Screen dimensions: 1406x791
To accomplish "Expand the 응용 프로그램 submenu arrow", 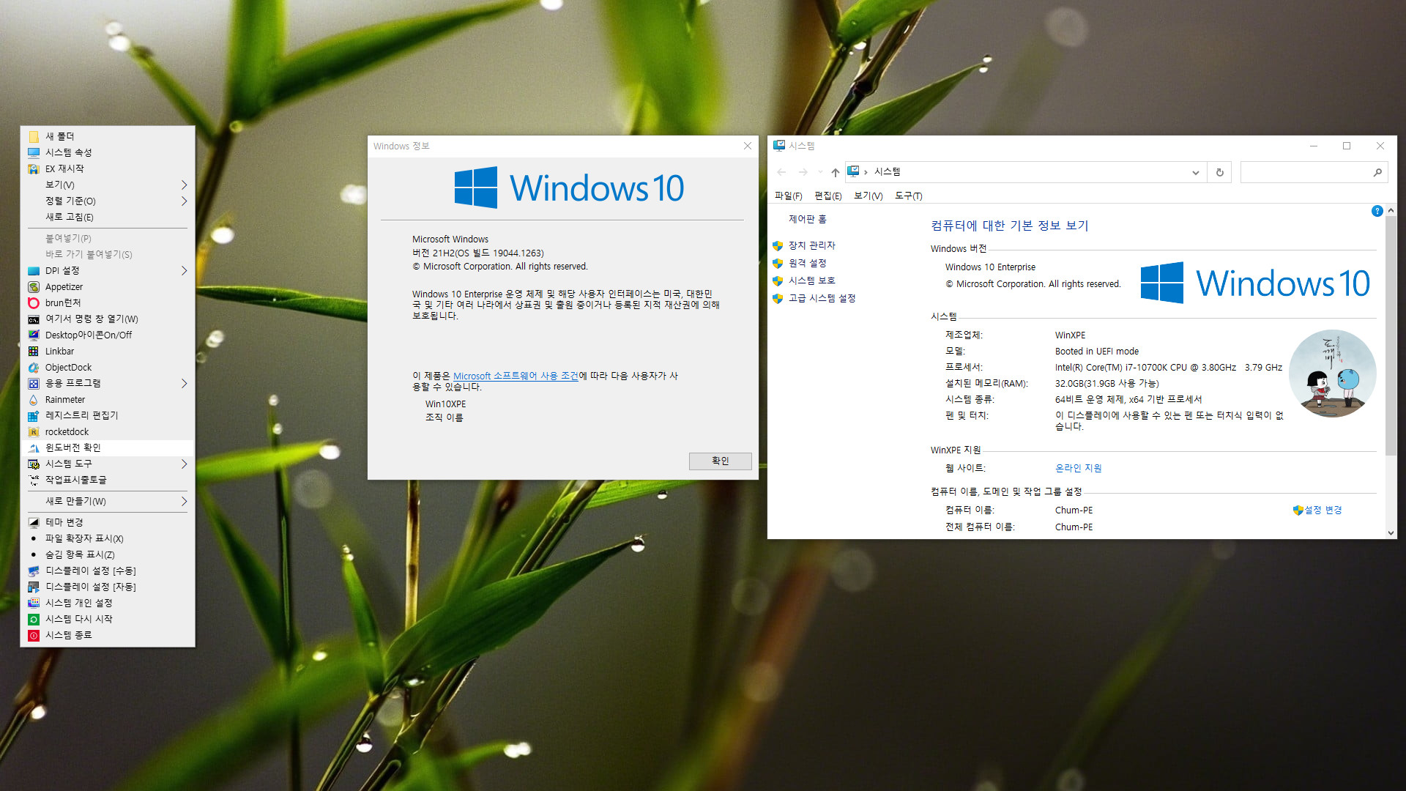I will 184,384.
